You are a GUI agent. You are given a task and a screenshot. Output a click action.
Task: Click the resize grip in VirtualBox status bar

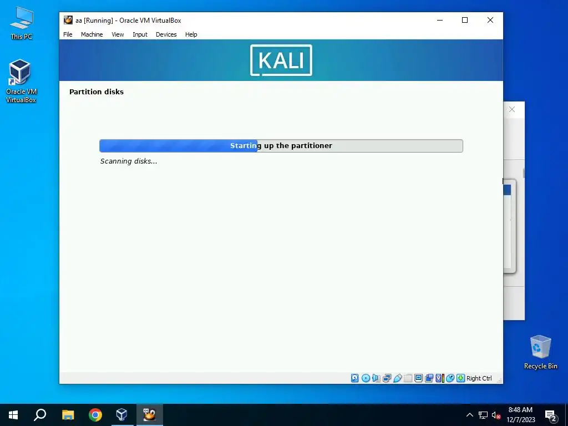click(x=500, y=381)
